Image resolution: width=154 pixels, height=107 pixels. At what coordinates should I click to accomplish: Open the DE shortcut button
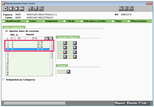pyautogui.click(x=121, y=9)
